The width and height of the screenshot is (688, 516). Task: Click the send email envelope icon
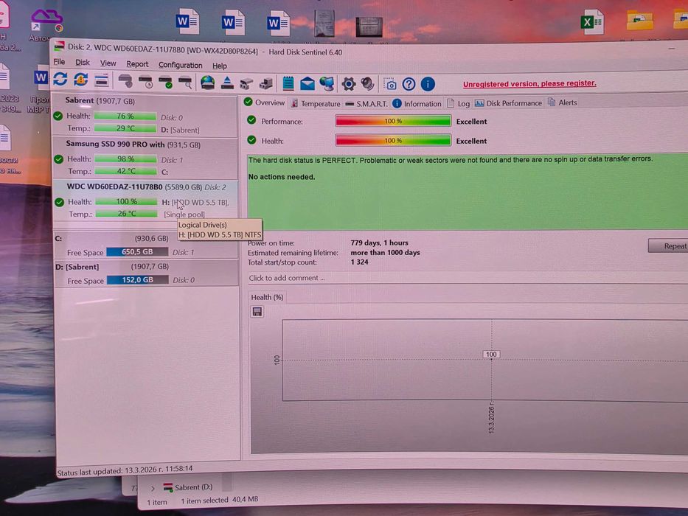(307, 83)
